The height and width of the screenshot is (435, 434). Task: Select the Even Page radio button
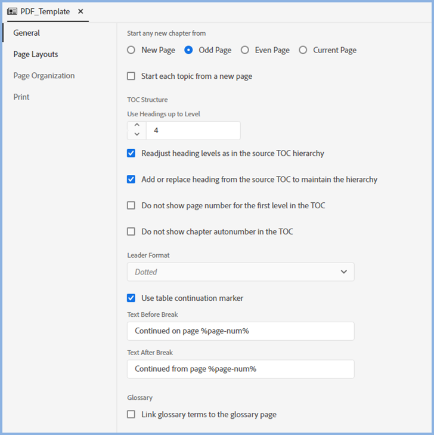pyautogui.click(x=245, y=50)
